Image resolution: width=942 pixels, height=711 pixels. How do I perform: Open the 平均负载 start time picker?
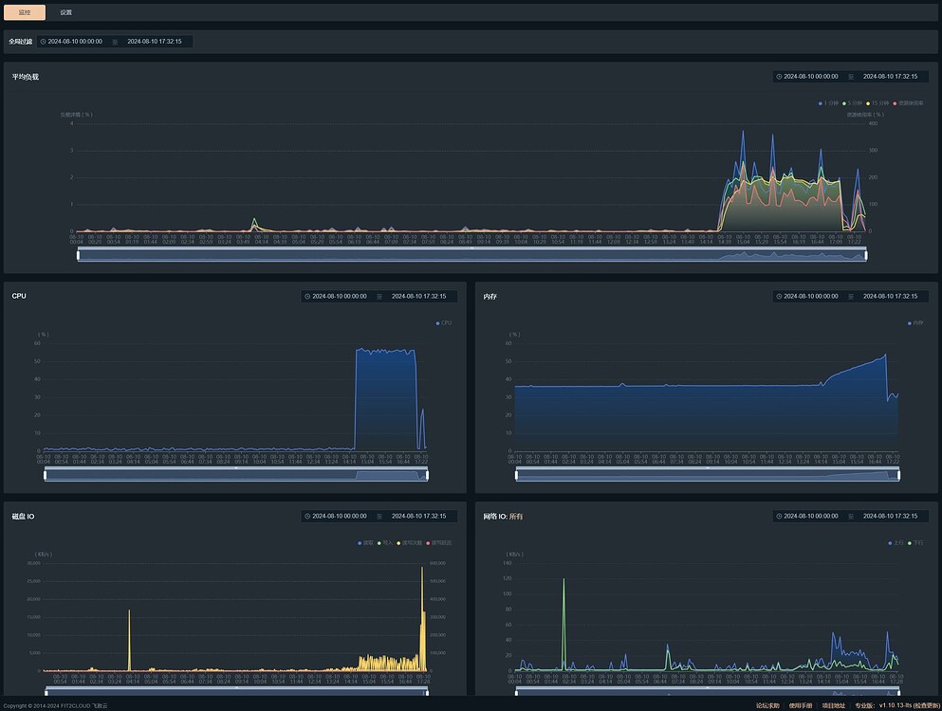(x=811, y=76)
